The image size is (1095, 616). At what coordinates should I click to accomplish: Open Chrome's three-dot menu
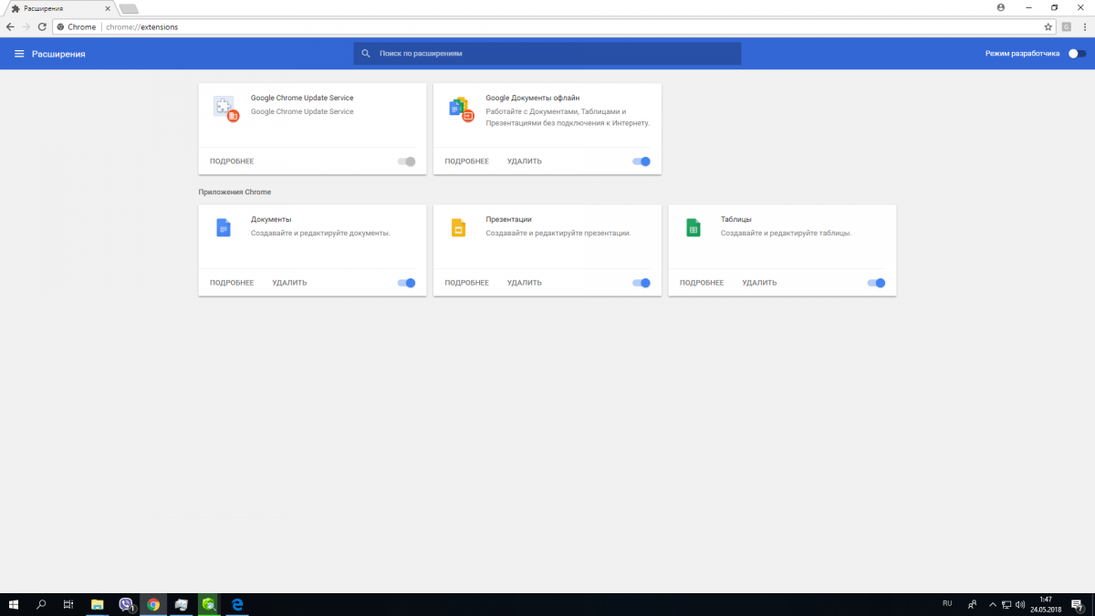click(x=1083, y=26)
